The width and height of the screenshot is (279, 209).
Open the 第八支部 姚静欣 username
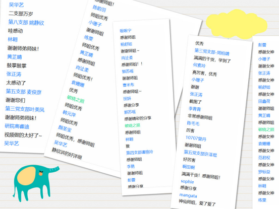26,23
